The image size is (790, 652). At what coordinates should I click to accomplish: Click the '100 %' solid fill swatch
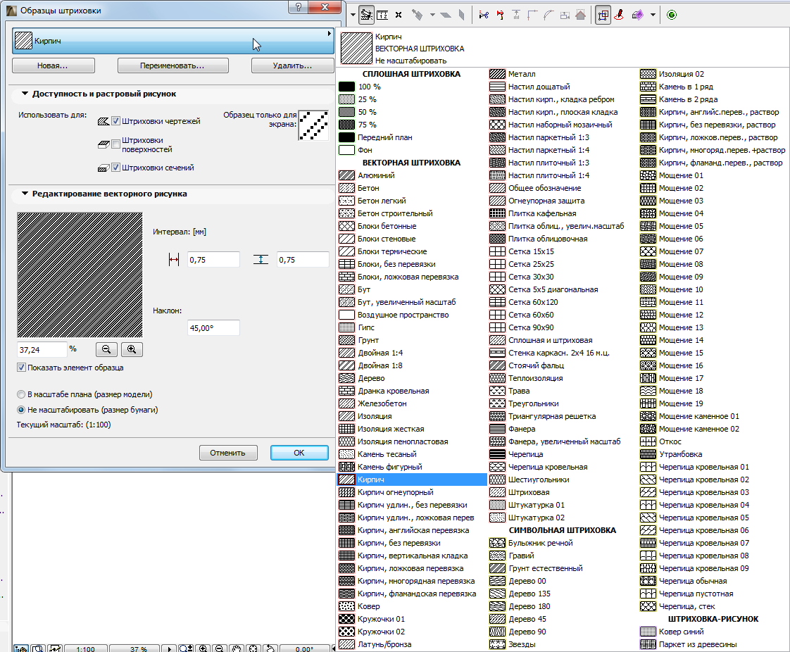(346, 87)
